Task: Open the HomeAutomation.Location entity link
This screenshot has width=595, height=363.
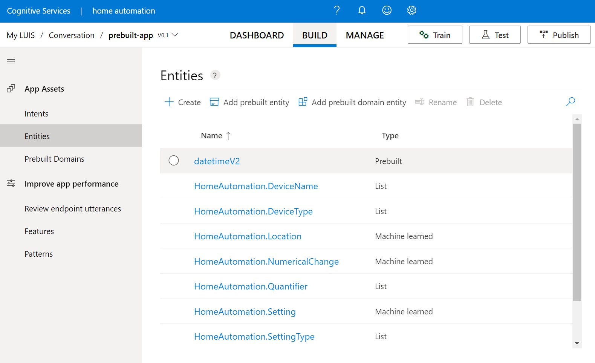Action: (248, 236)
